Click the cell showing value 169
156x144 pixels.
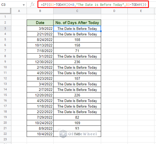click(77, 123)
